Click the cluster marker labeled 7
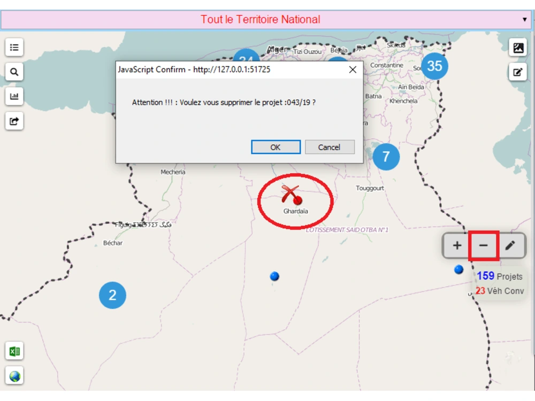 pos(386,157)
